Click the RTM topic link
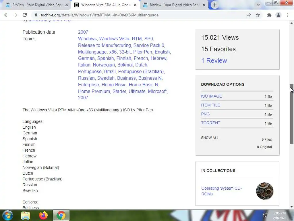 [137, 39]
